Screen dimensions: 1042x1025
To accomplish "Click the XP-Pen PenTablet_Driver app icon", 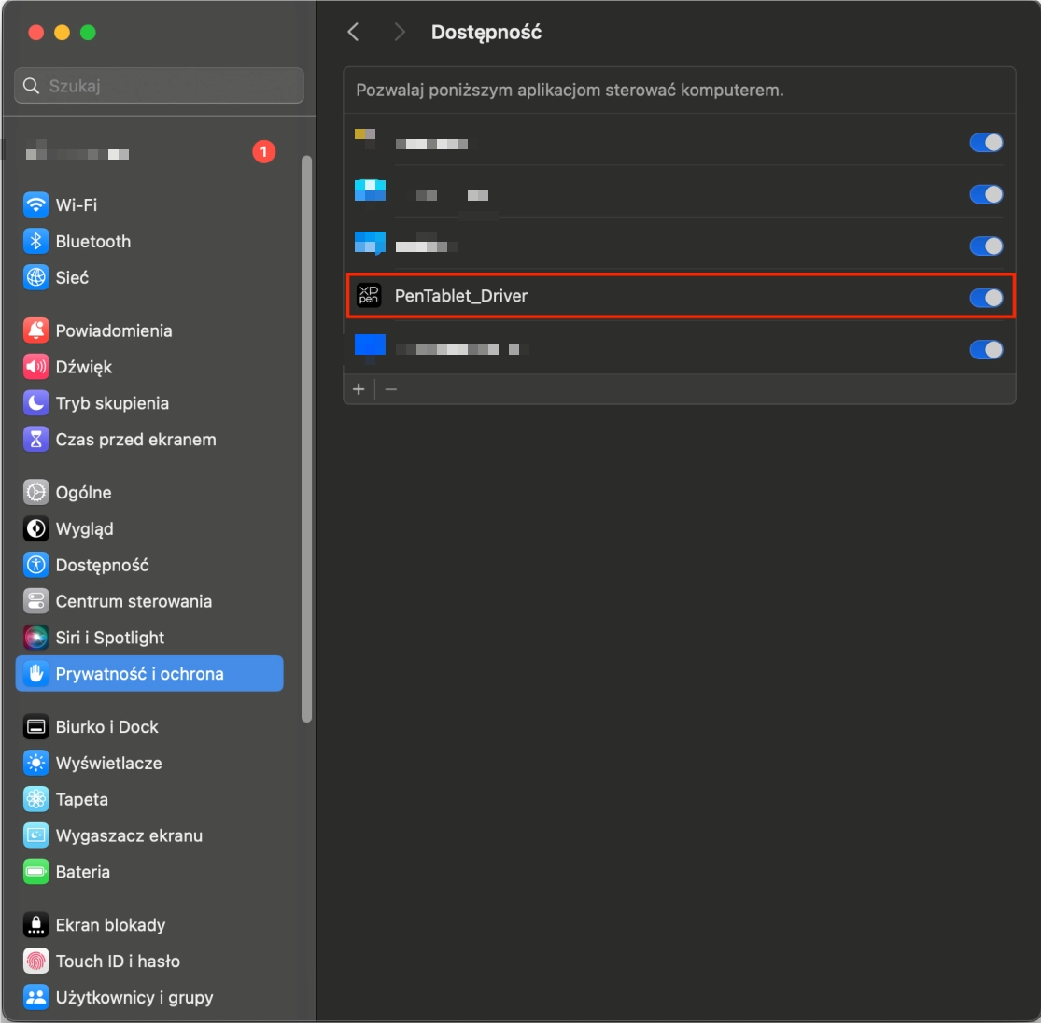I will 369,296.
